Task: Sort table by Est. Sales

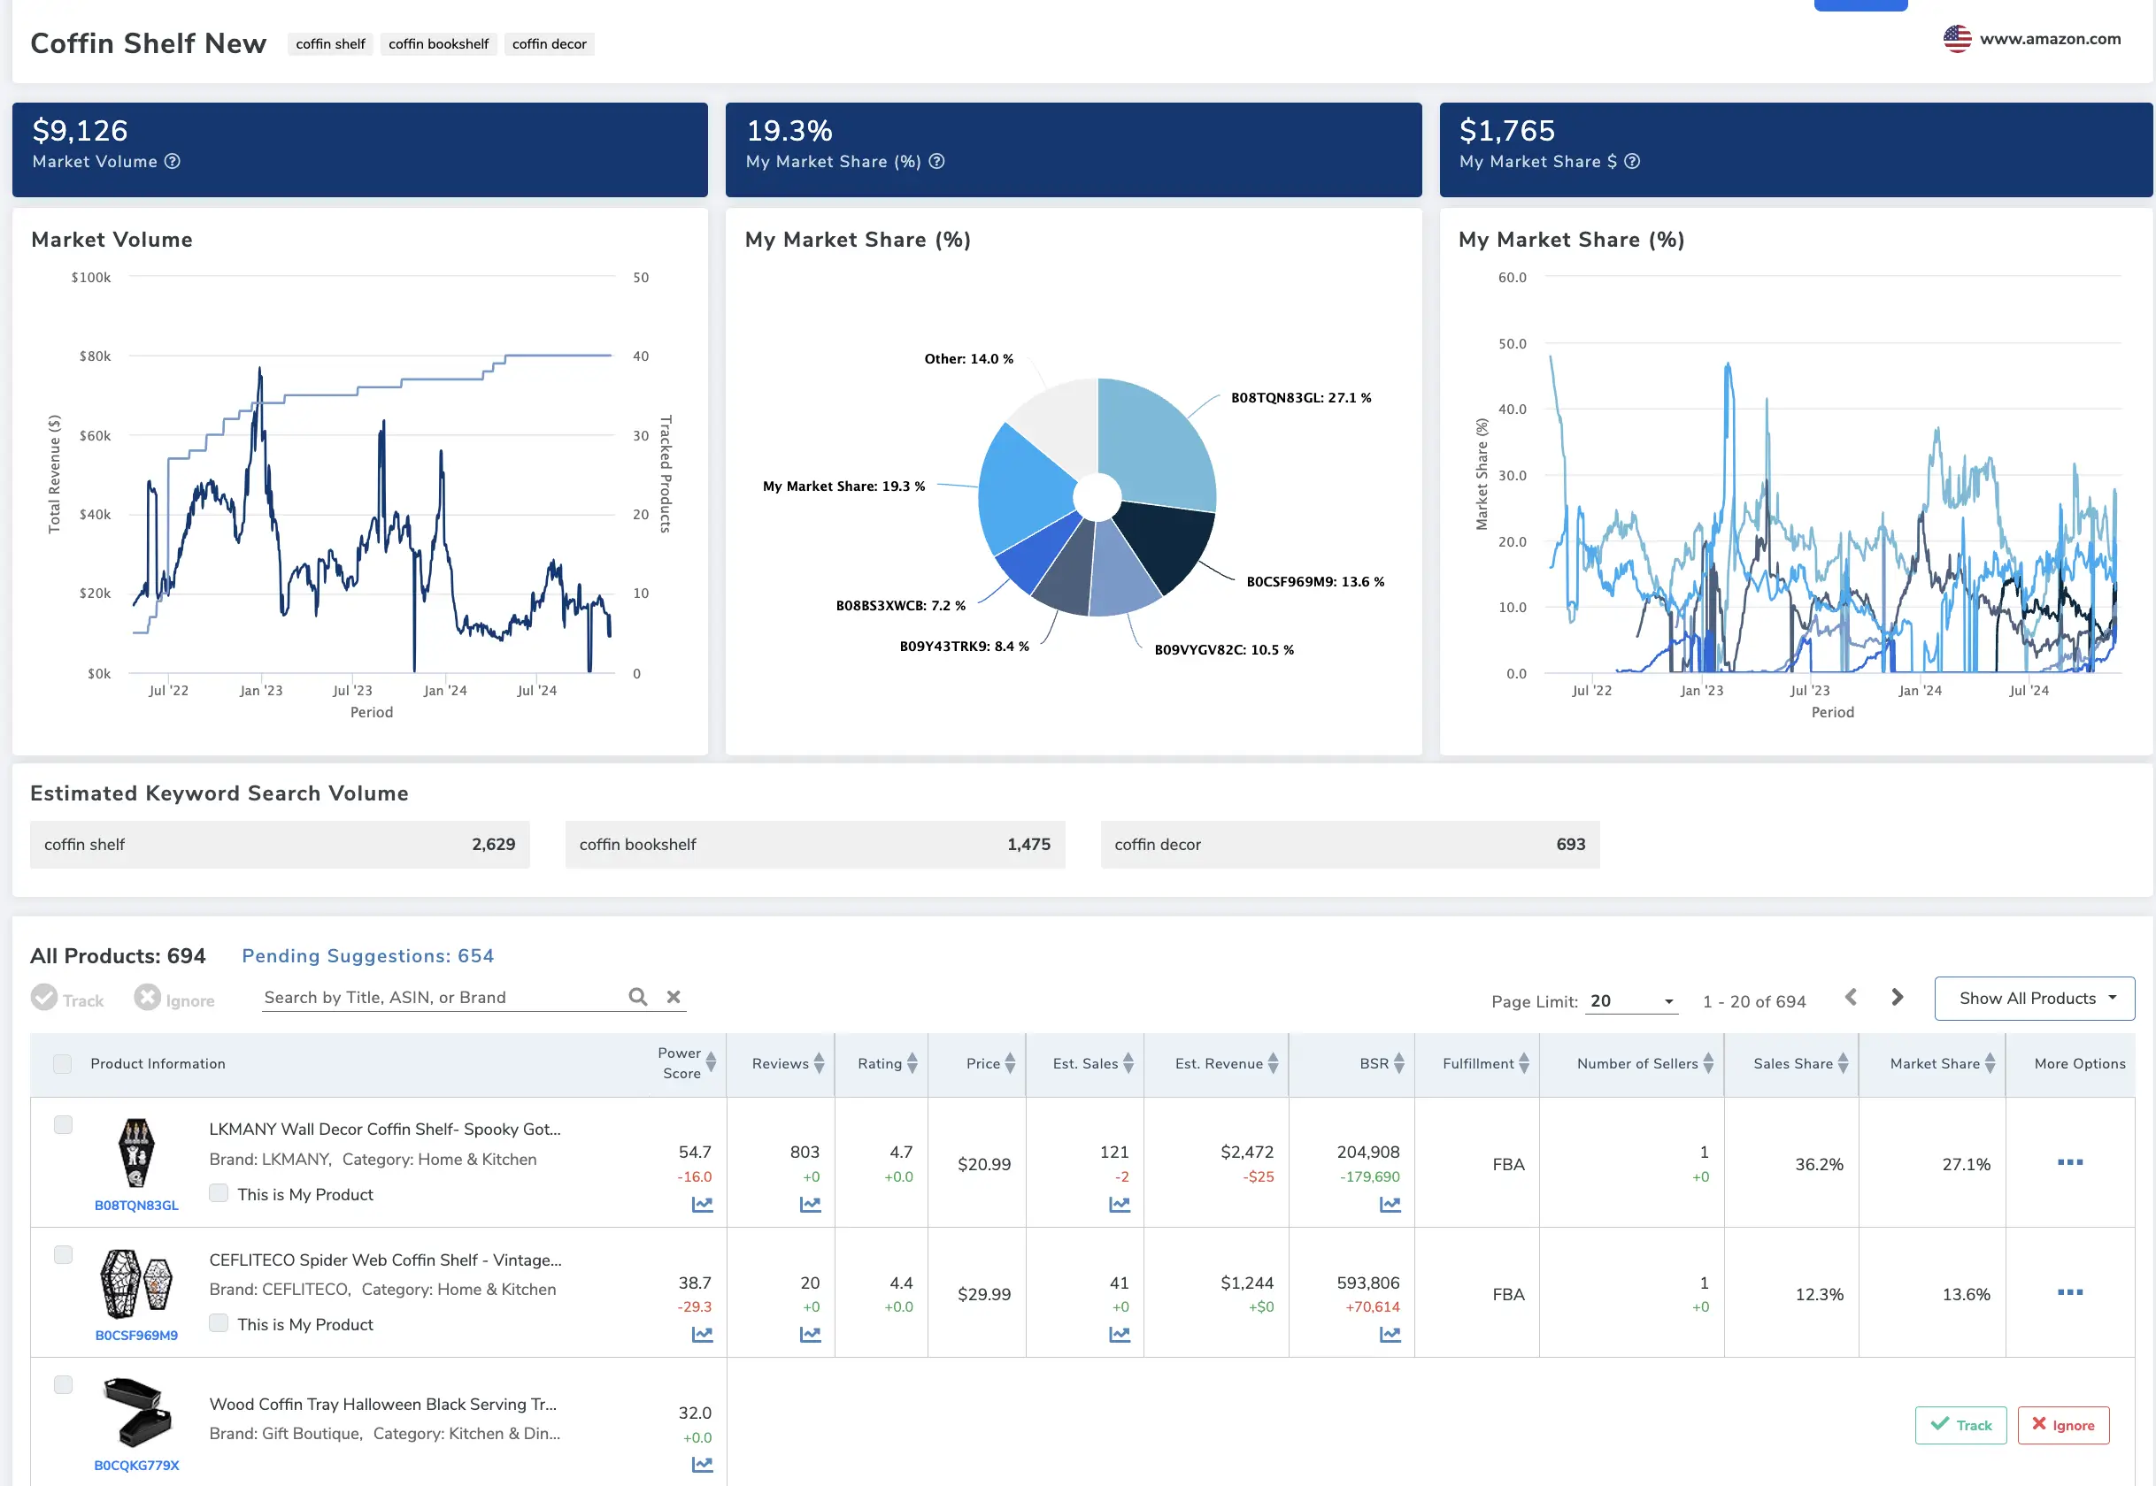Action: click(x=1128, y=1063)
